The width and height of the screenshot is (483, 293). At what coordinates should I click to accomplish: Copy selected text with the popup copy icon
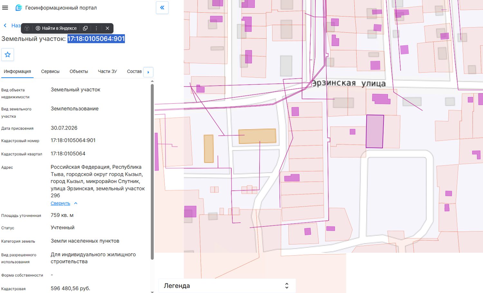point(85,28)
